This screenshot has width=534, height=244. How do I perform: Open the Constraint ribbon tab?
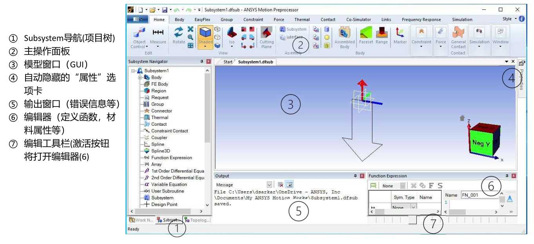(x=253, y=20)
